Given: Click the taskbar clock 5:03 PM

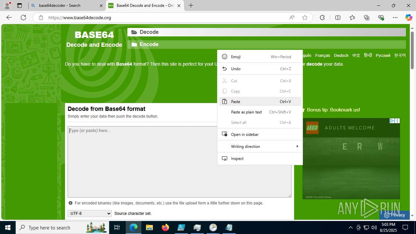Looking at the screenshot, I should 389,227.
